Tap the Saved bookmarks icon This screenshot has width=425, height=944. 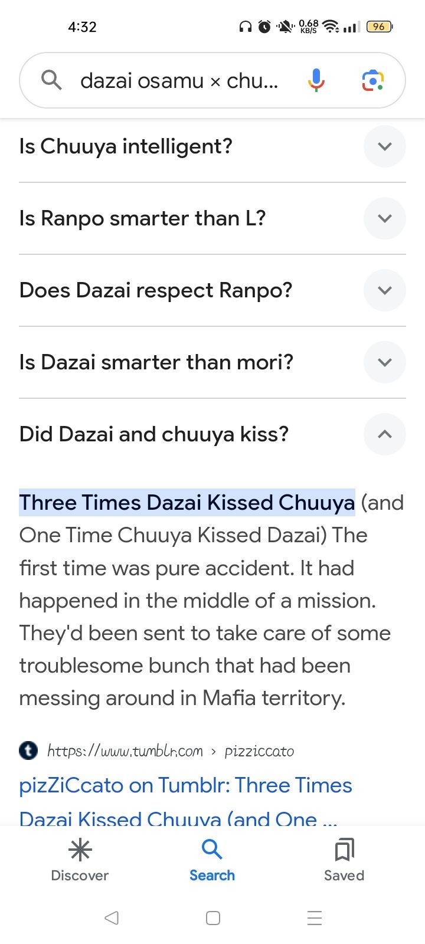(344, 850)
